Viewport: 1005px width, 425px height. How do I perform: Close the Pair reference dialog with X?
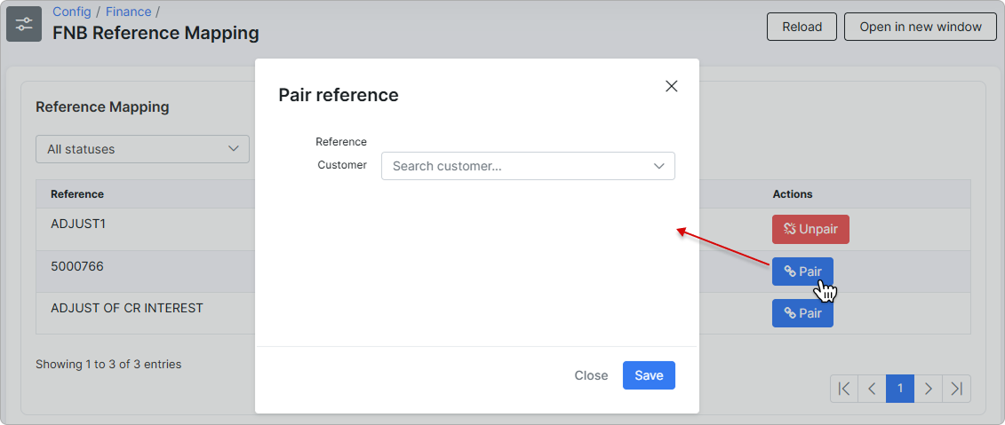(x=671, y=86)
